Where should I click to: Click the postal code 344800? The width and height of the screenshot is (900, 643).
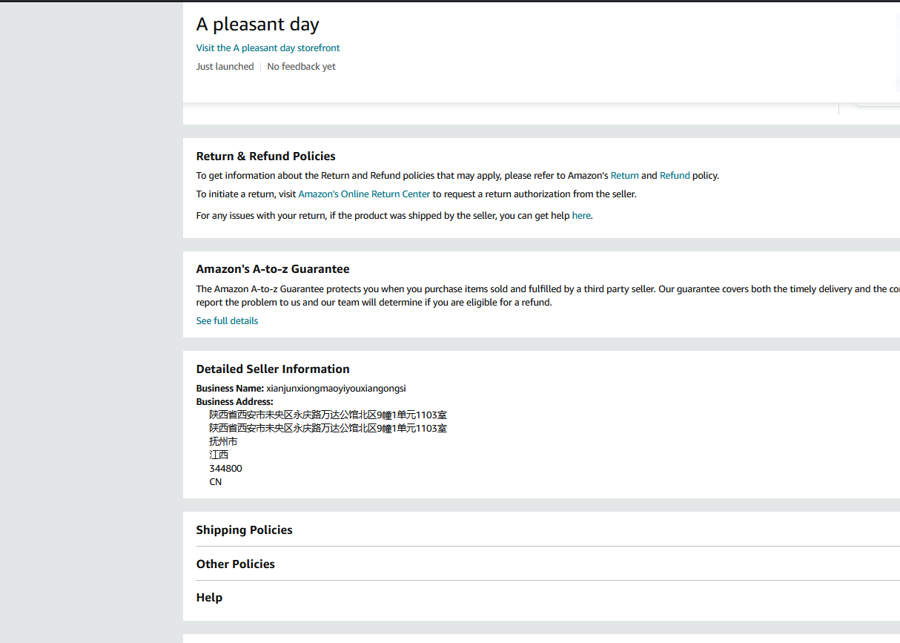click(225, 469)
